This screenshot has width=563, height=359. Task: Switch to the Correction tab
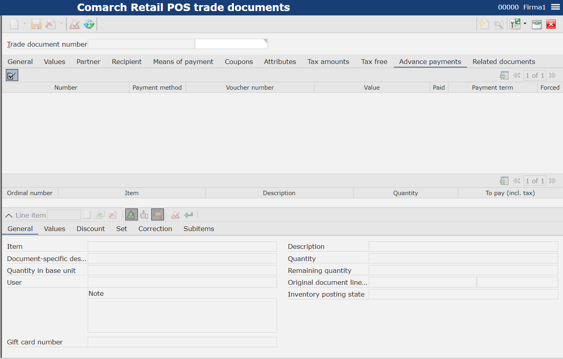pyautogui.click(x=155, y=229)
